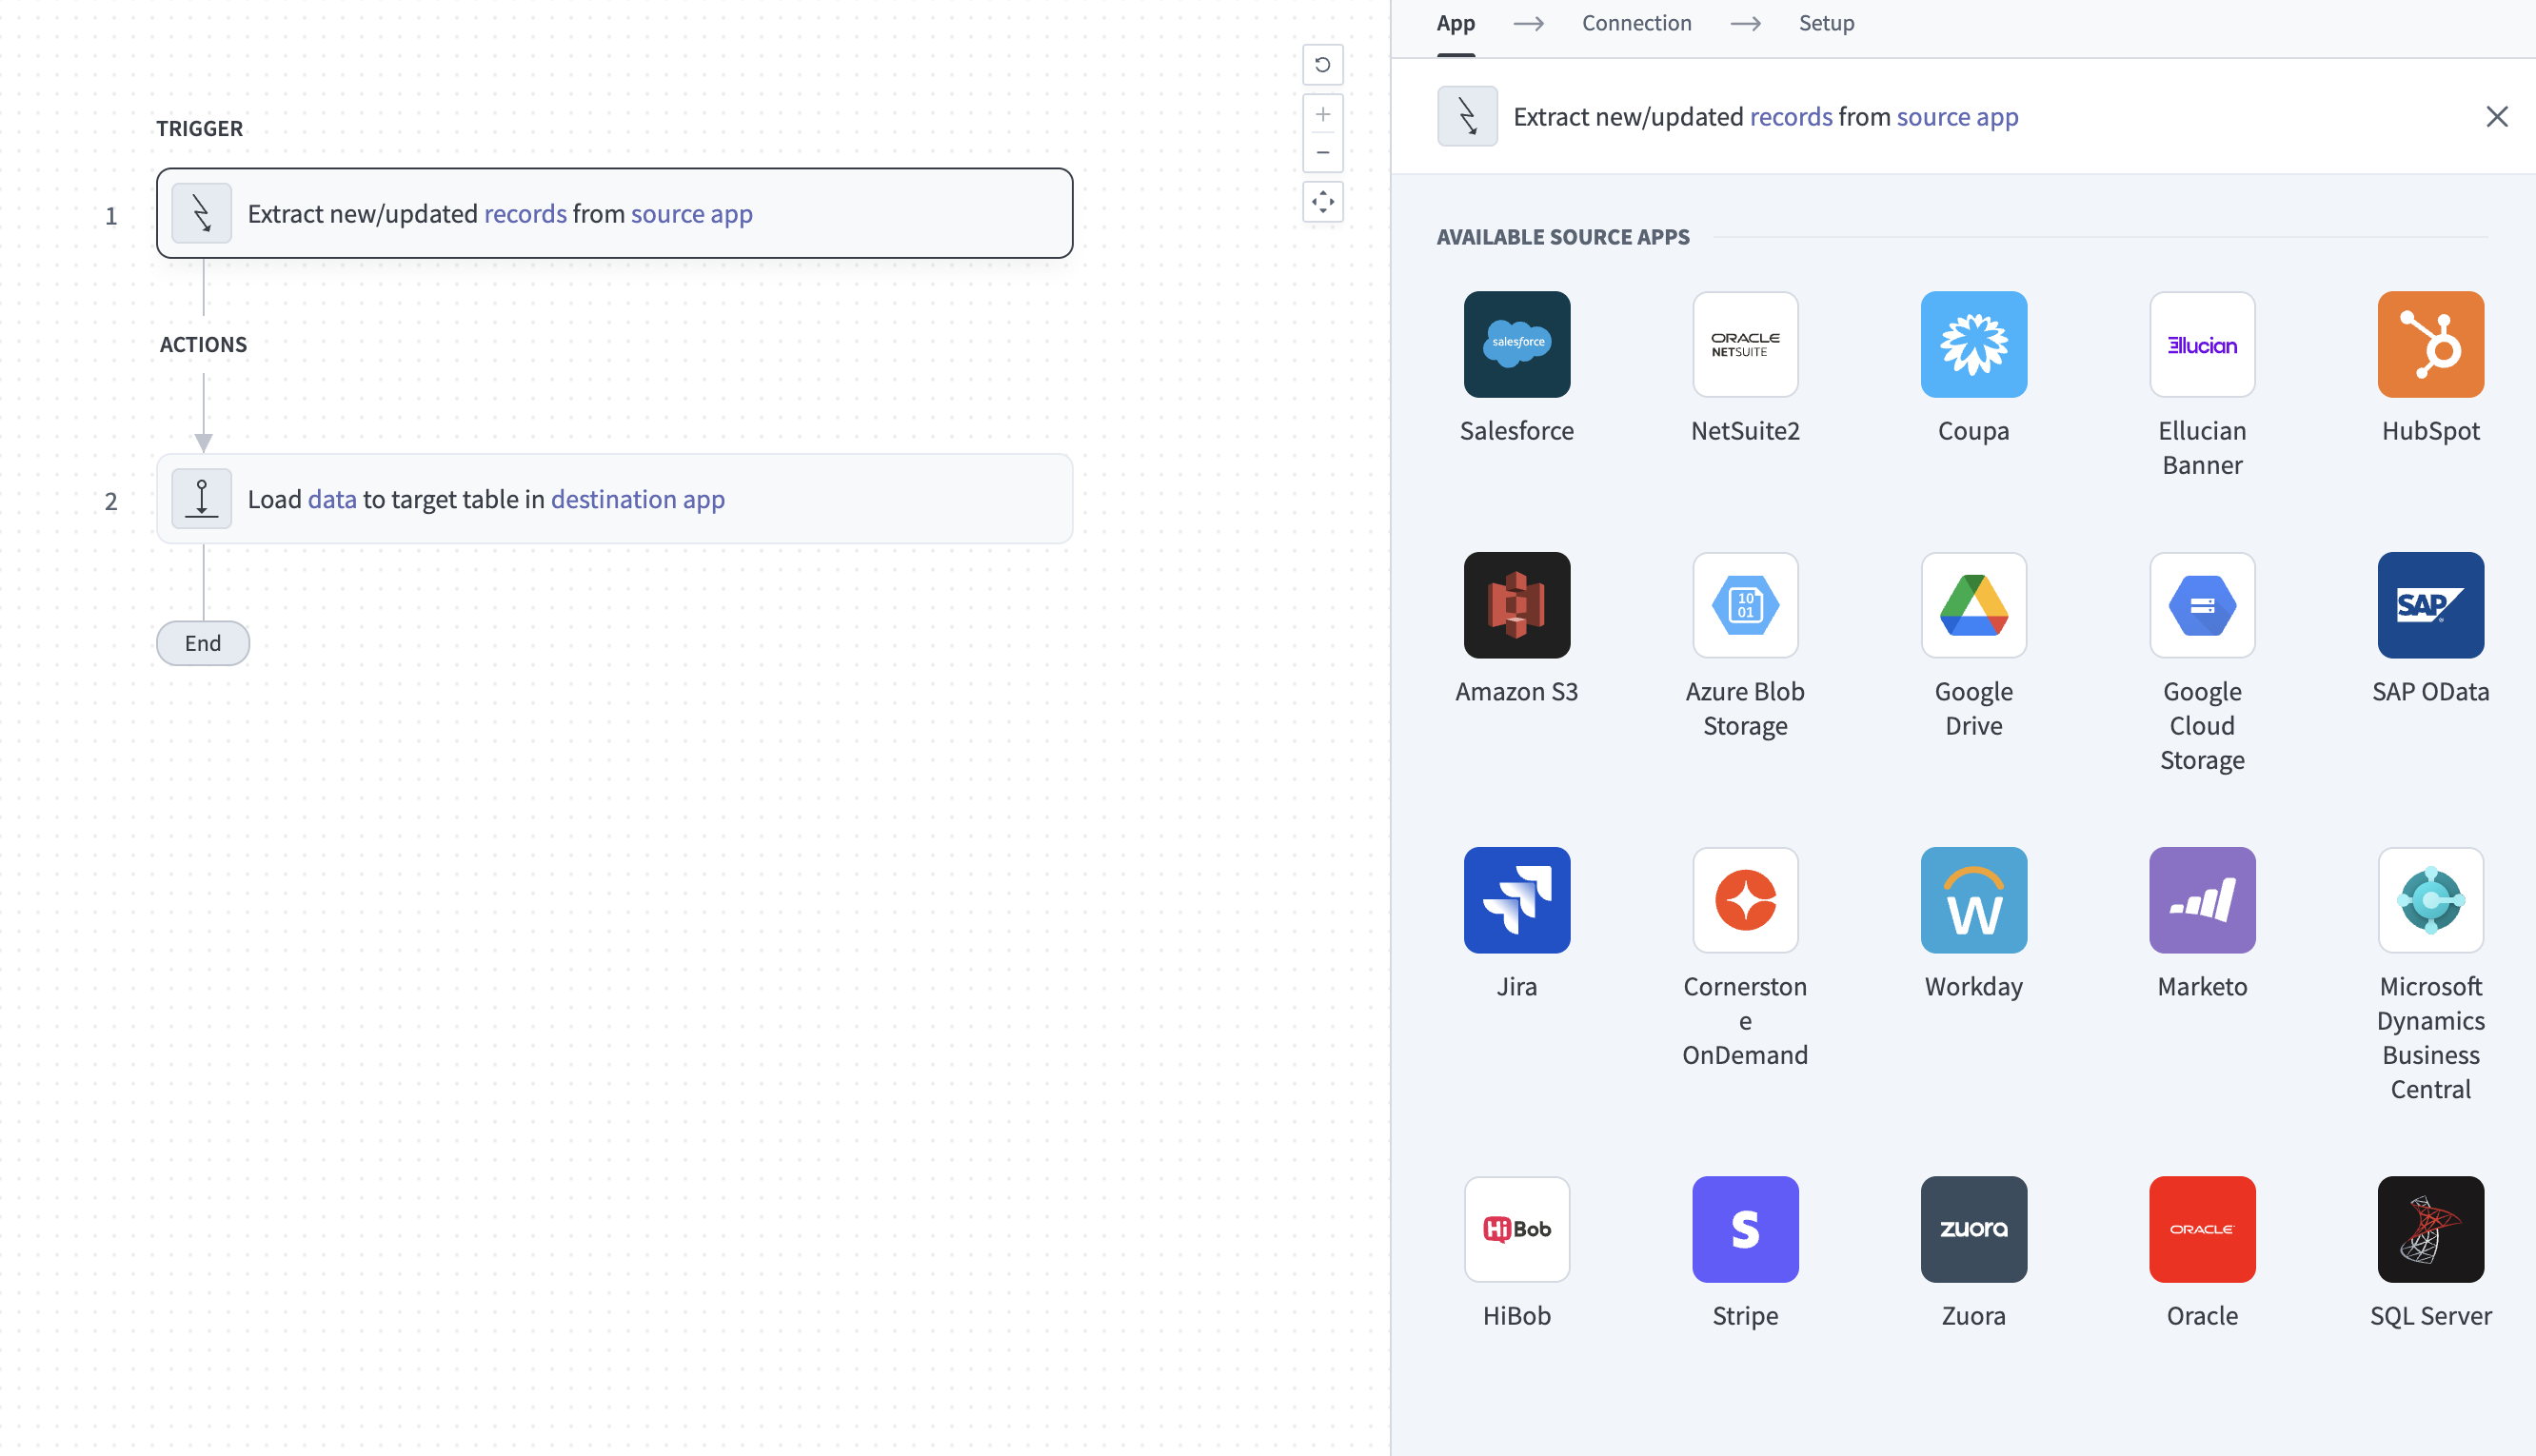2536x1456 pixels.
Task: Pick the Zuora app icon
Action: pos(1973,1229)
